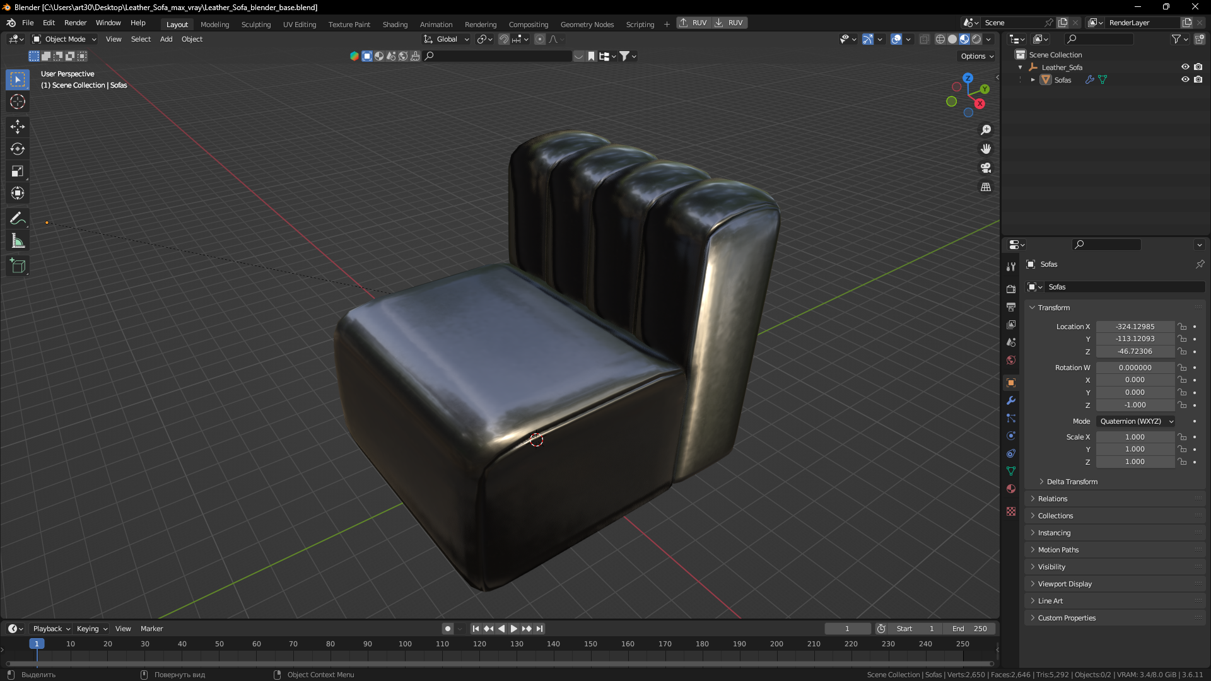The width and height of the screenshot is (1211, 681).
Task: Expand the Delta Transform section
Action: (1072, 482)
